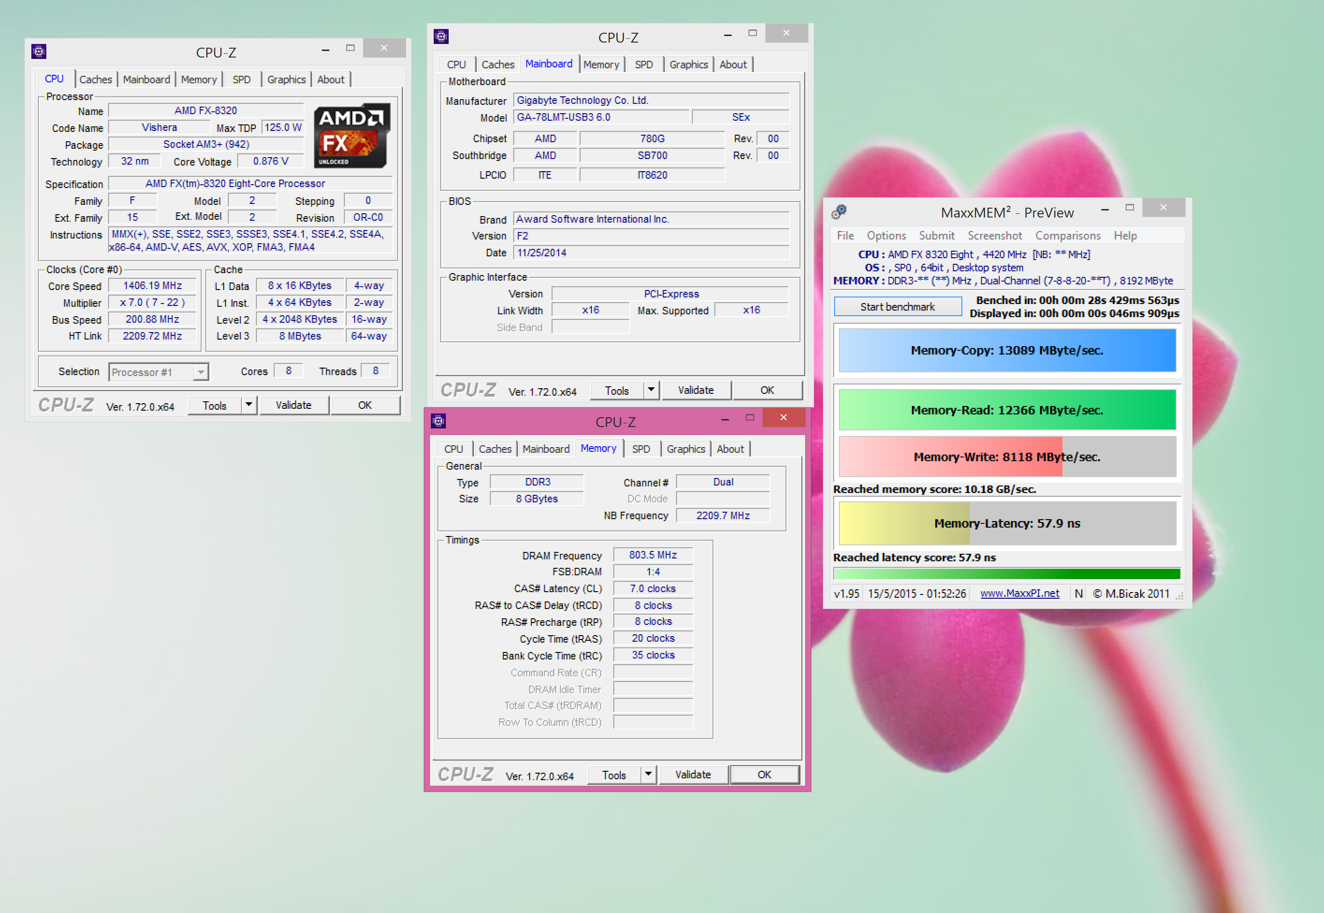Screen dimensions: 1324x913
Task: Click the MaxxMEM status bar resize grip
Action: 1179,595
